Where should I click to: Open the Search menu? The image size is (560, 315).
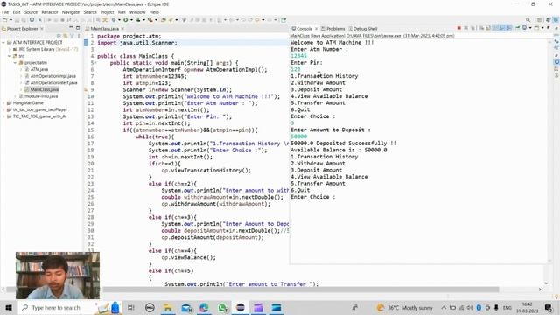click(90, 12)
